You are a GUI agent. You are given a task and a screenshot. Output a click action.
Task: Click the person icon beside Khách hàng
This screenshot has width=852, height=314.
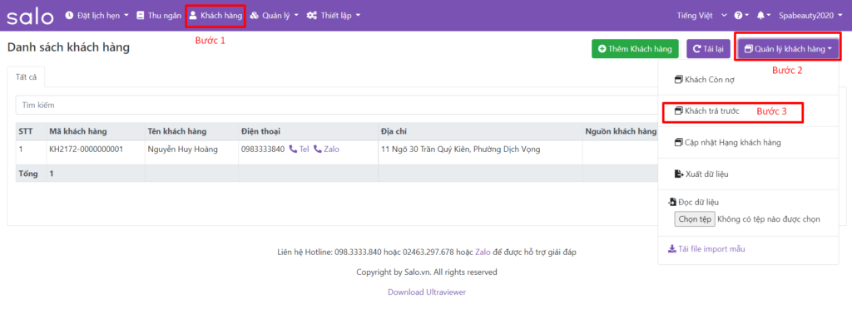click(192, 16)
